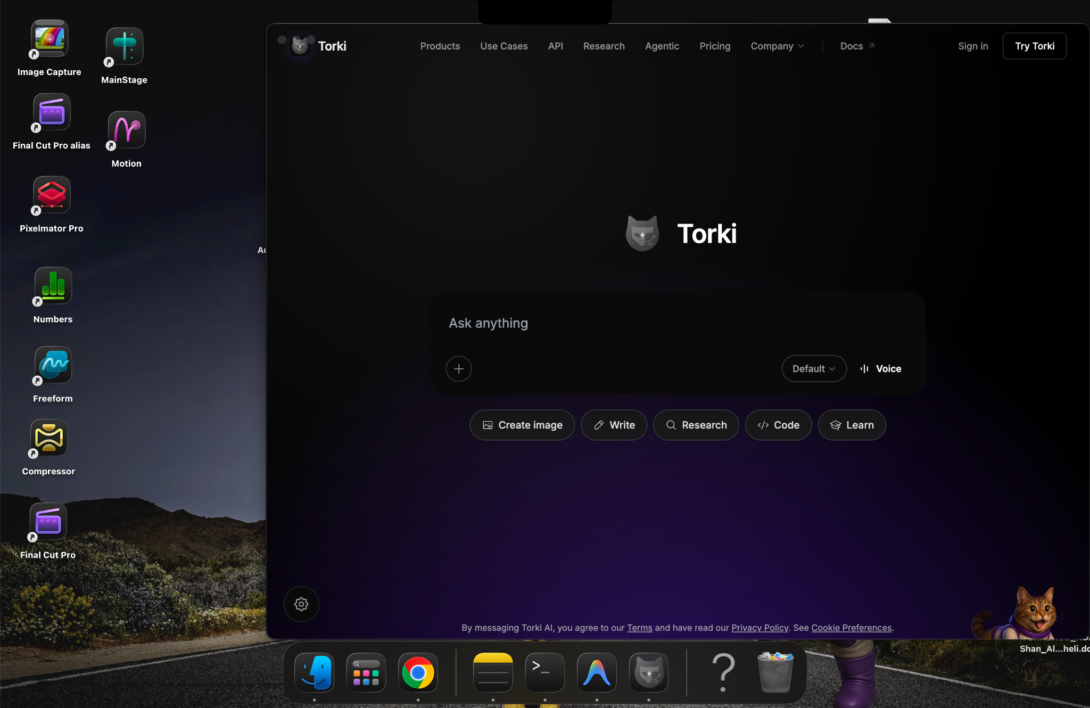Open MainStage from the desktop

(124, 47)
